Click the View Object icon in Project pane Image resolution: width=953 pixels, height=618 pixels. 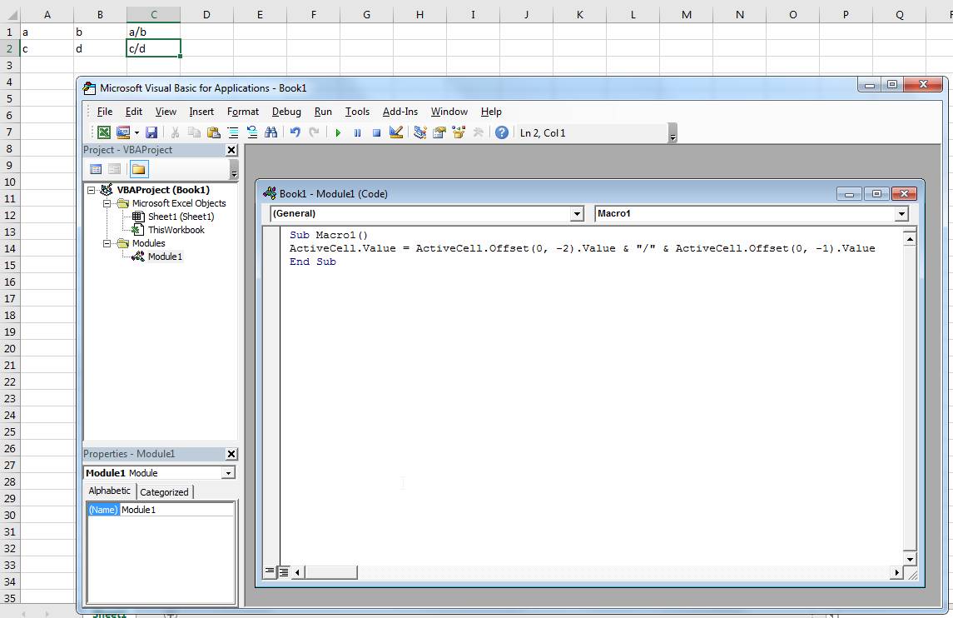click(114, 169)
